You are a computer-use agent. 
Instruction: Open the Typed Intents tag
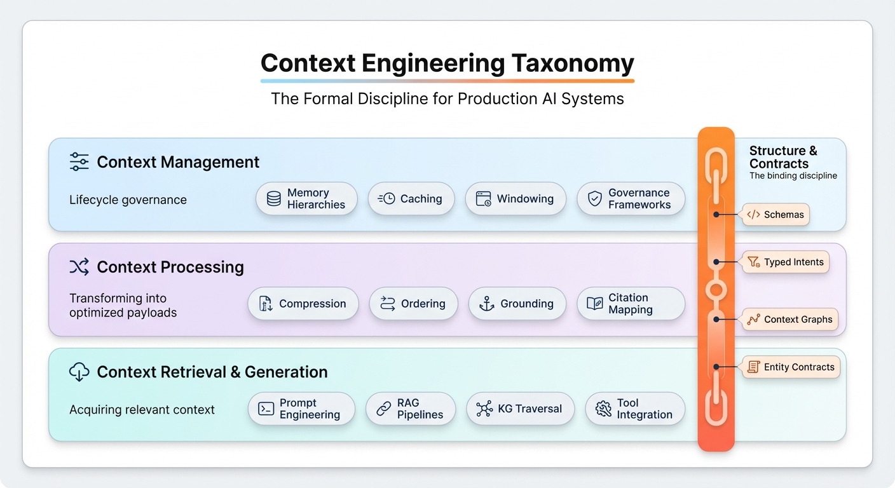tap(786, 262)
